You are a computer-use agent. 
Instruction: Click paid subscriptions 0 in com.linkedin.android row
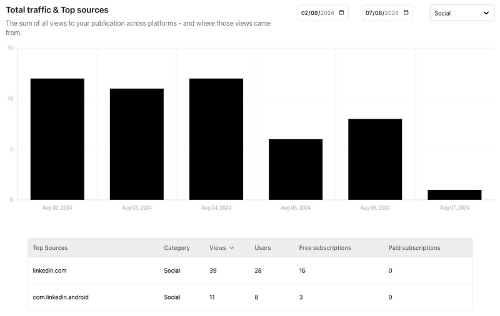coord(390,297)
